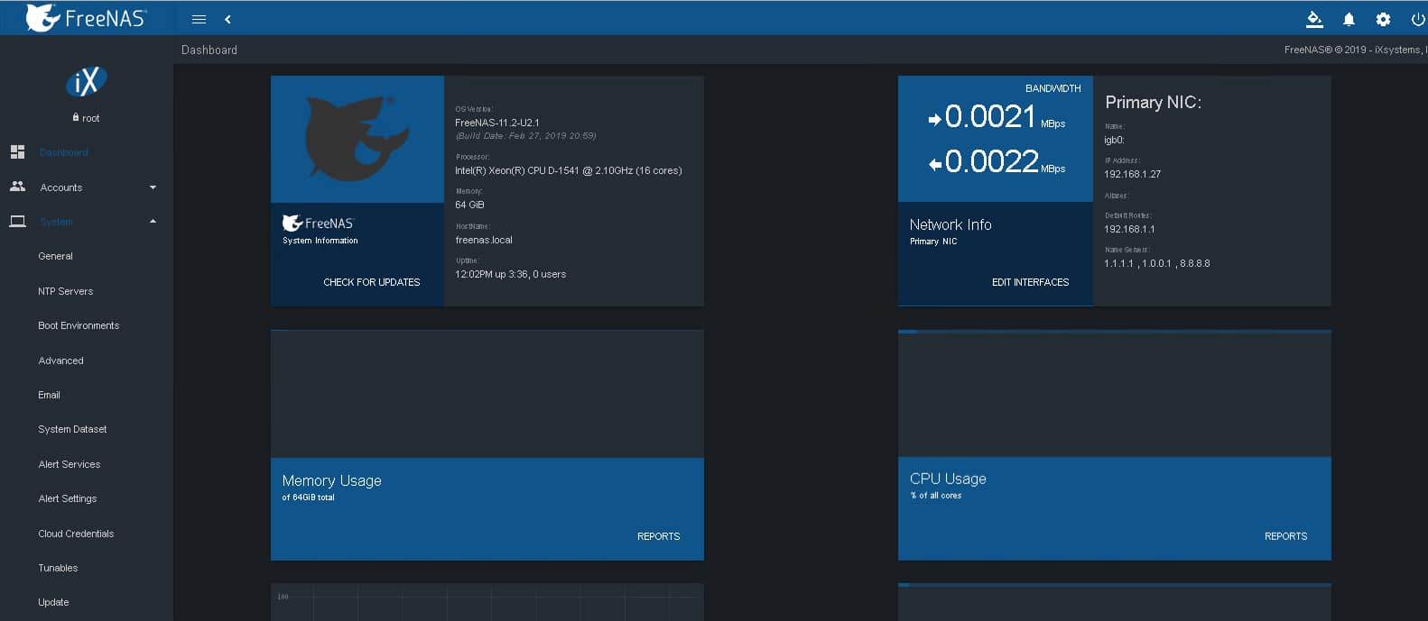Image resolution: width=1428 pixels, height=621 pixels.
Task: Click CHECK FOR UPDATES button
Action: click(372, 282)
